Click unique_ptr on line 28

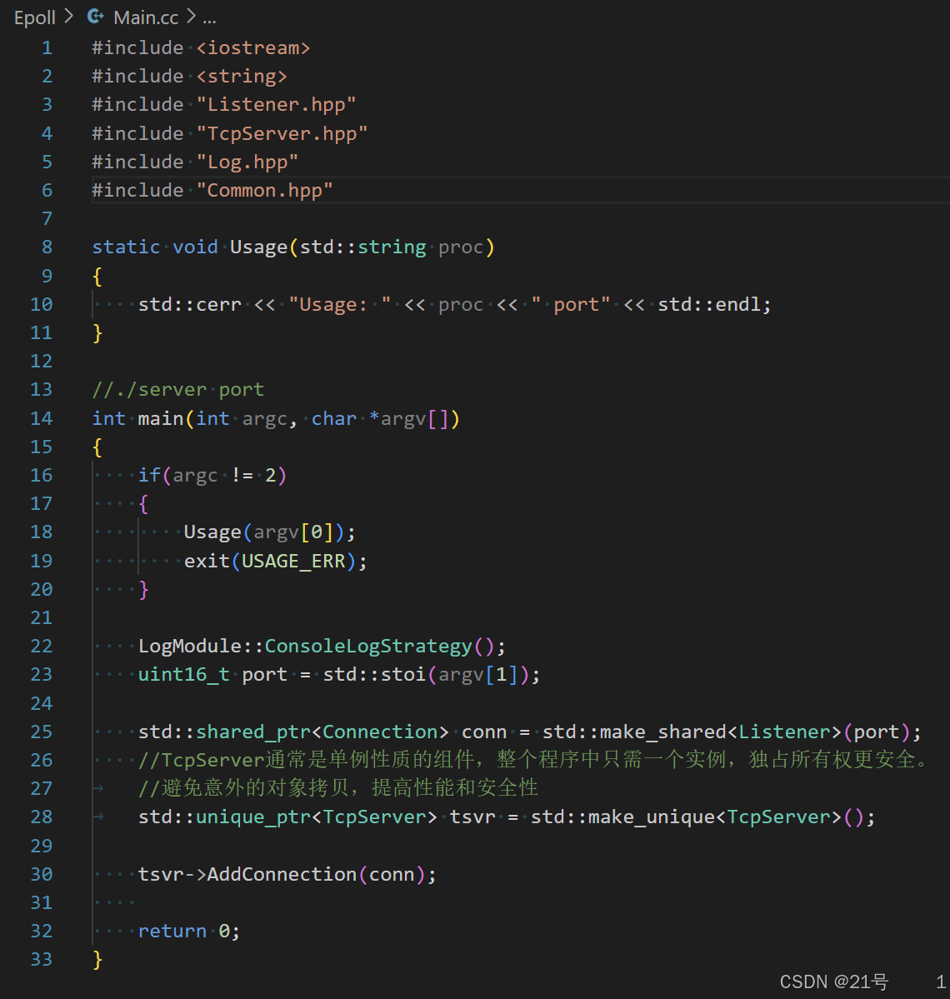click(x=253, y=817)
